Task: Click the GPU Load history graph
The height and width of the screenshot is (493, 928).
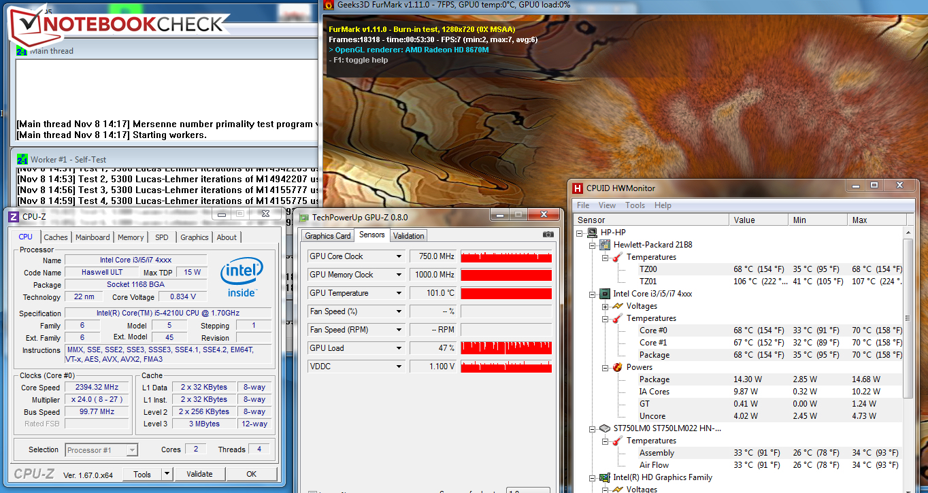Action: pyautogui.click(x=506, y=348)
